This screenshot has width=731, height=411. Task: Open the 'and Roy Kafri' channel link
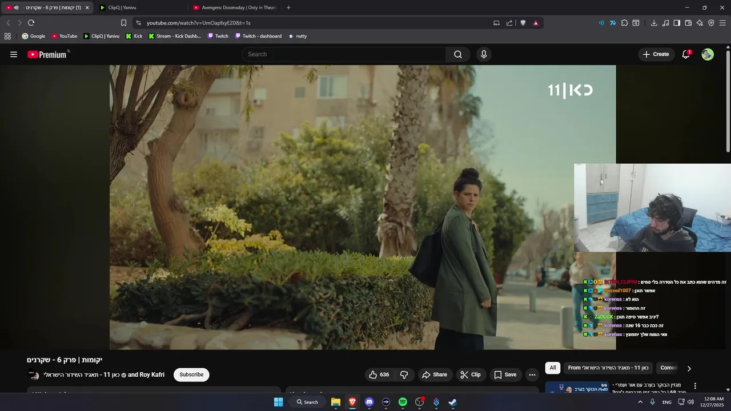click(146, 374)
